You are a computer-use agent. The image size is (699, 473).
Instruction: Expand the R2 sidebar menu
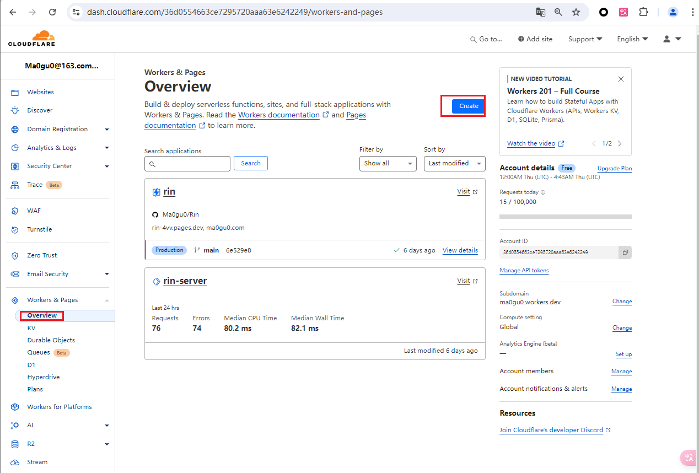(107, 444)
